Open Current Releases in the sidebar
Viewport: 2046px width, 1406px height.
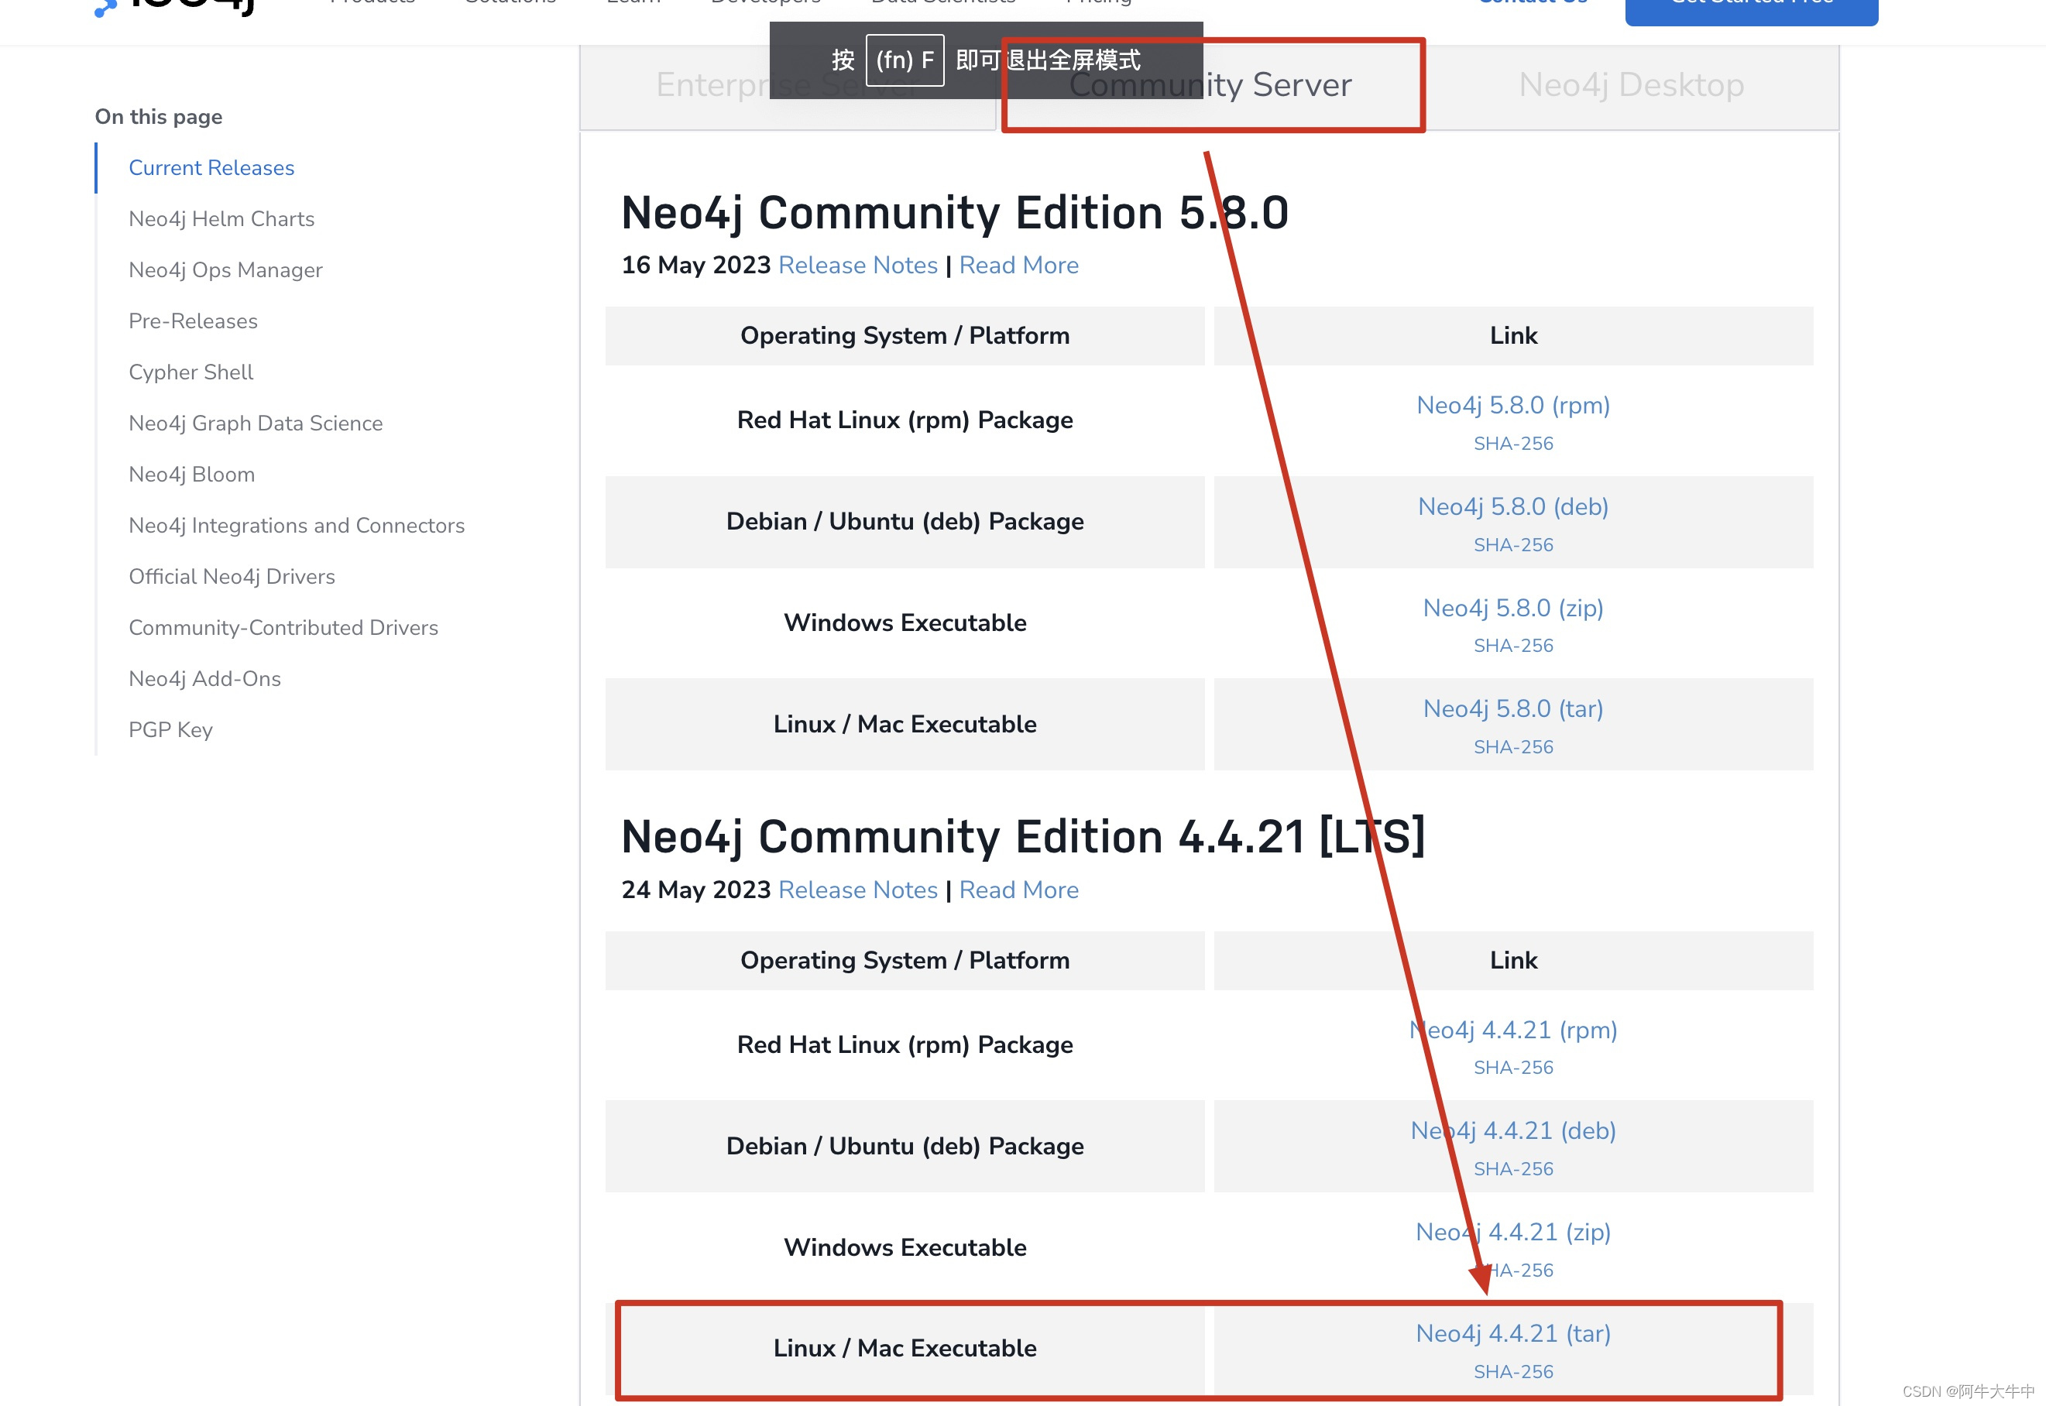coord(211,167)
